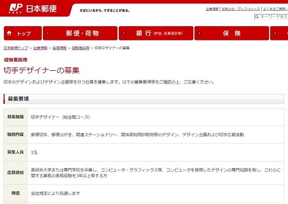
Task: Go to 企業情報 breadcrumb link
Action: [x=40, y=48]
